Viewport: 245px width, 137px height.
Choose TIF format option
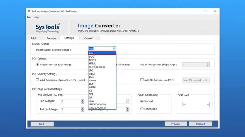pyautogui.click(x=102, y=97)
